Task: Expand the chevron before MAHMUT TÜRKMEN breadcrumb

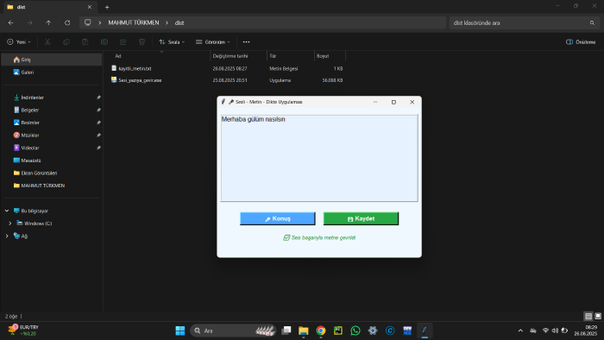Action: (100, 22)
